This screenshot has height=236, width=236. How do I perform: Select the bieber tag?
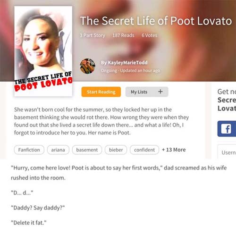(x=116, y=150)
